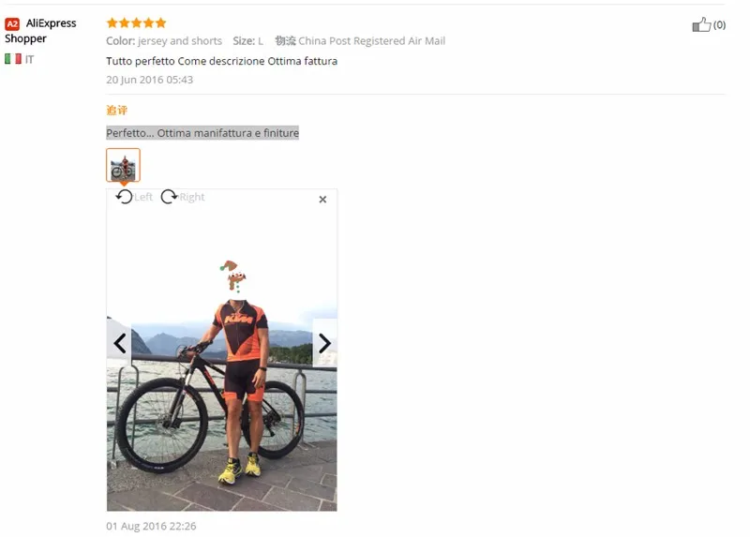Click the 'Right' rotate label
Viewport: 750px width, 537px height.
[192, 197]
